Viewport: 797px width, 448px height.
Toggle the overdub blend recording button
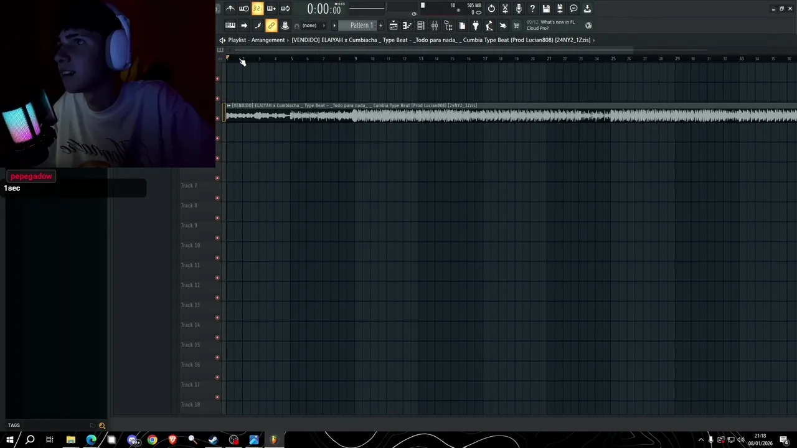pyautogui.click(x=271, y=9)
